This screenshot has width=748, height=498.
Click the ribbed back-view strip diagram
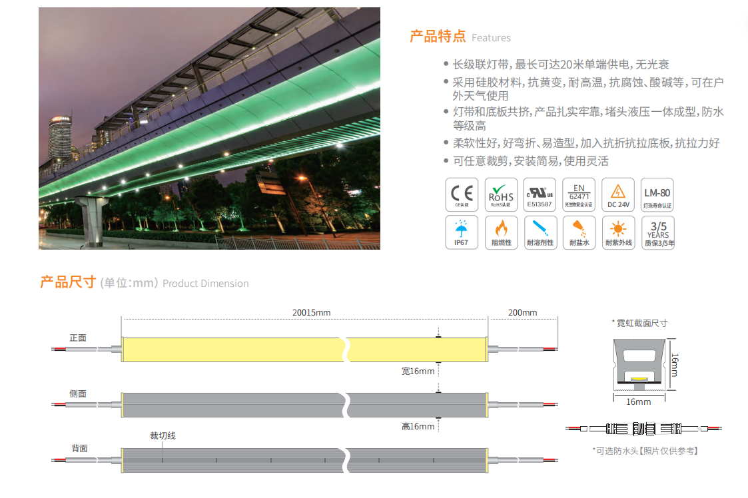[305, 460]
